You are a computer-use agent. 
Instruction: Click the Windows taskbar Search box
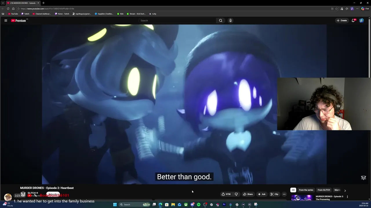point(134,205)
